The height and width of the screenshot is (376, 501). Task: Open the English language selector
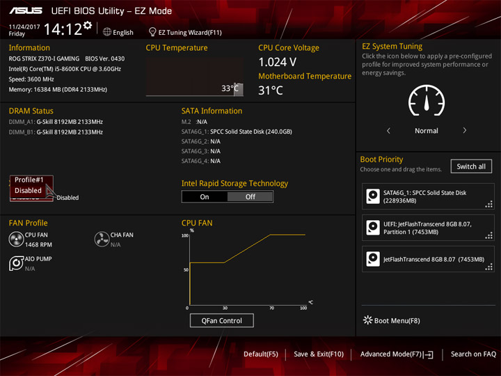tap(118, 32)
